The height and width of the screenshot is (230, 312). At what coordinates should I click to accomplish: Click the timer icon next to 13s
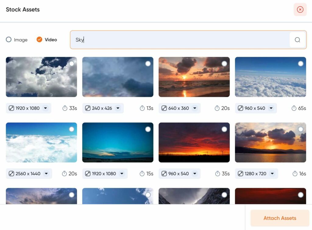pyautogui.click(x=142, y=108)
